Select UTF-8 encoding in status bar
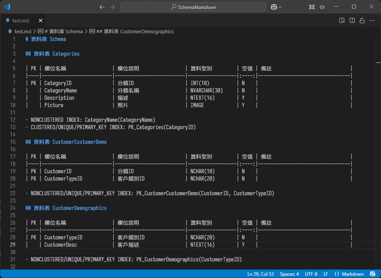The width and height of the screenshot is (381, 278). coord(311,274)
